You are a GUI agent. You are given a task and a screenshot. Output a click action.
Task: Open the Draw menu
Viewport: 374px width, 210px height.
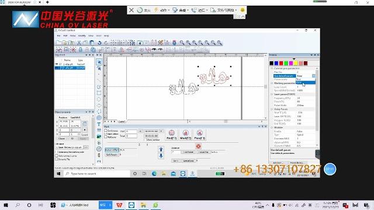click(x=72, y=36)
